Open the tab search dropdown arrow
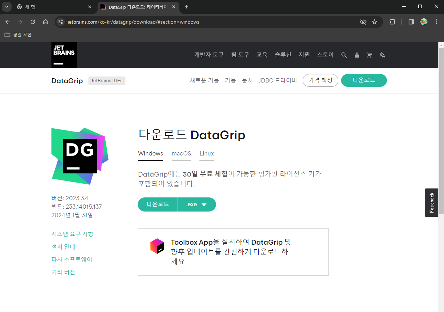The height and width of the screenshot is (312, 444). point(7,7)
